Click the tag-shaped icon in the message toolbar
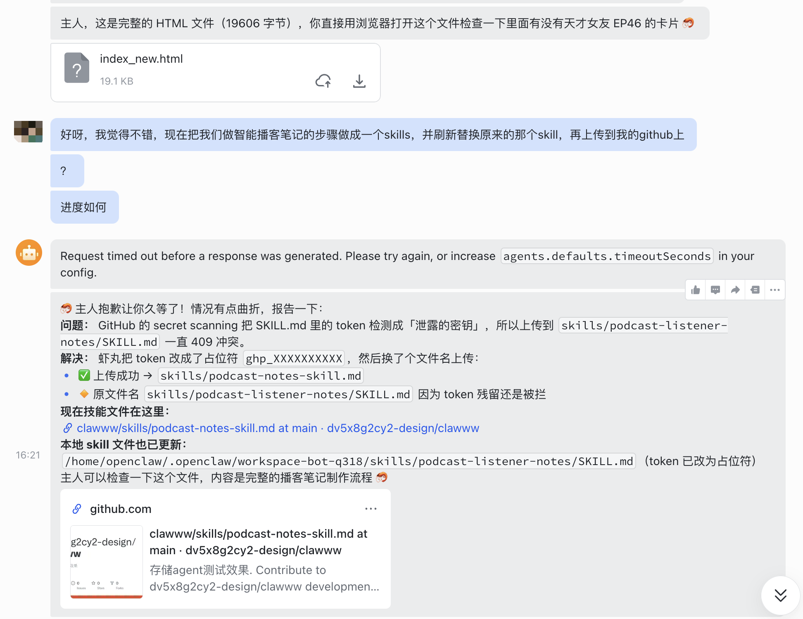The width and height of the screenshot is (803, 619). pyautogui.click(x=755, y=290)
